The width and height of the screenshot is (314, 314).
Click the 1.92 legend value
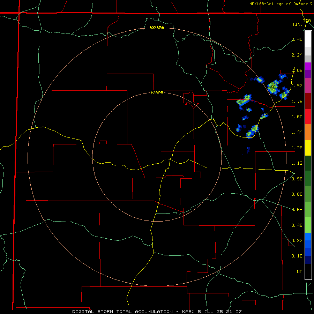pyautogui.click(x=297, y=86)
